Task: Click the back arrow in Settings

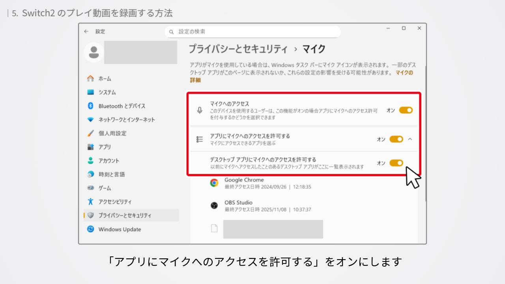Action: pyautogui.click(x=86, y=32)
